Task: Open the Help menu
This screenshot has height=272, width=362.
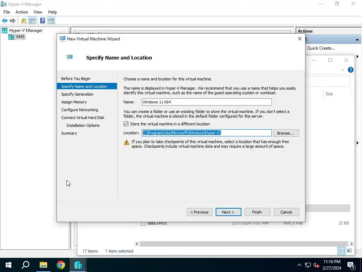Action: [x=52, y=12]
